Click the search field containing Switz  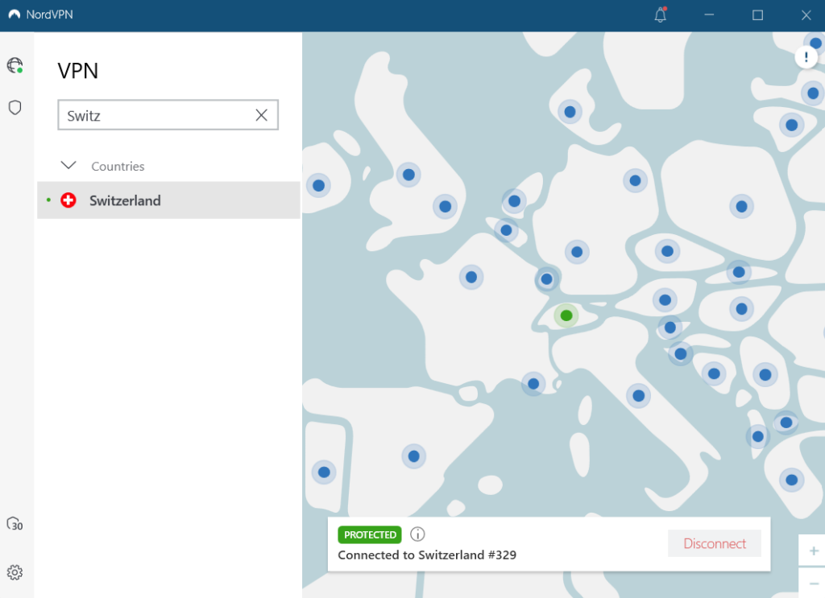point(168,115)
